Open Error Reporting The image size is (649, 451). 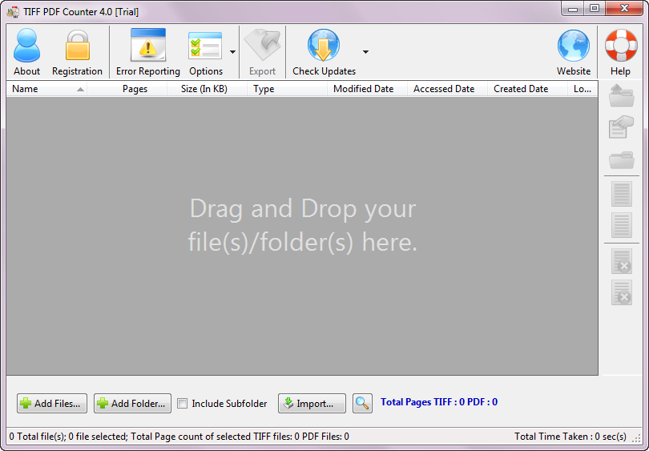coord(147,52)
